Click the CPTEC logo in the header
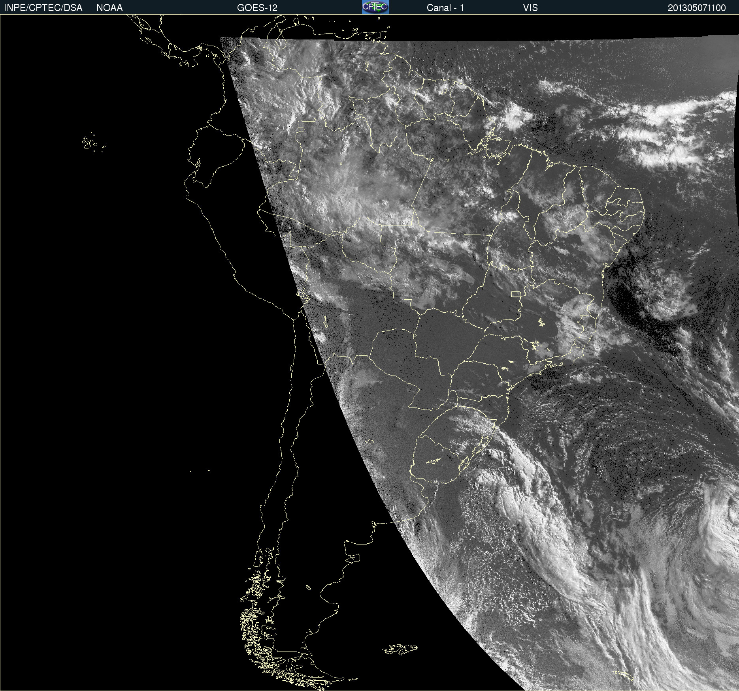 375,7
